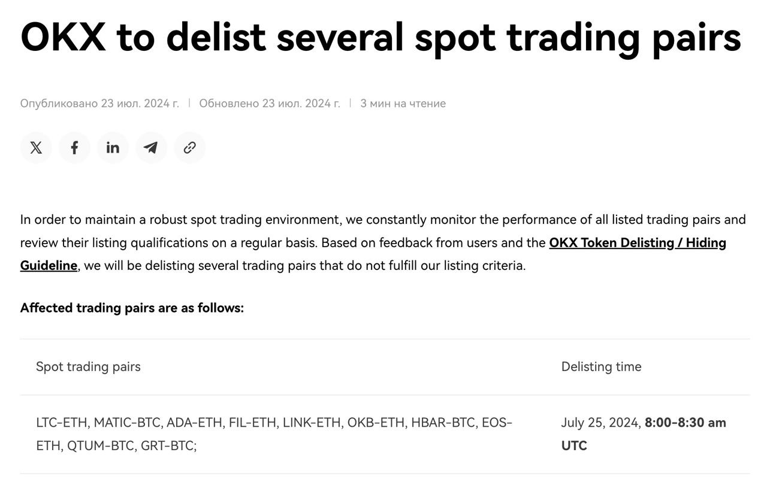This screenshot has height=483, width=767.
Task: Share the article on Facebook
Action: (x=74, y=148)
